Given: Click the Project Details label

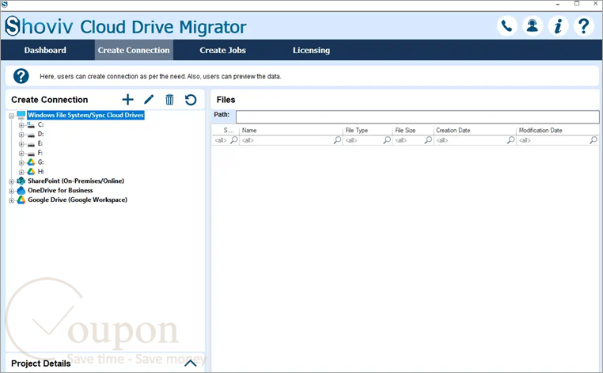Looking at the screenshot, I should tap(41, 363).
